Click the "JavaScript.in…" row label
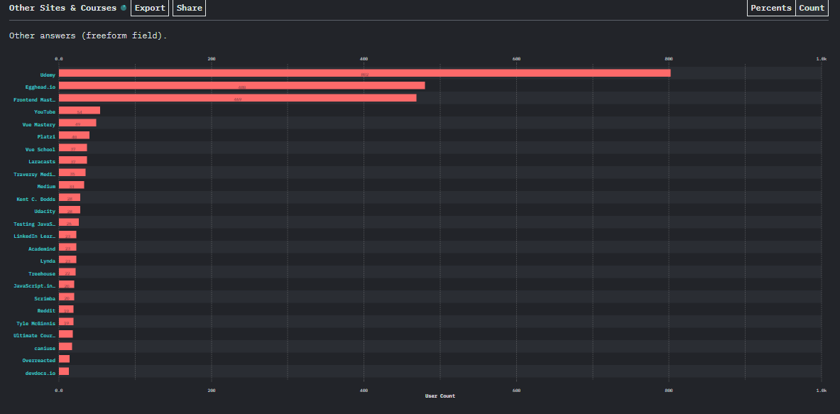The width and height of the screenshot is (840, 414). [x=35, y=286]
